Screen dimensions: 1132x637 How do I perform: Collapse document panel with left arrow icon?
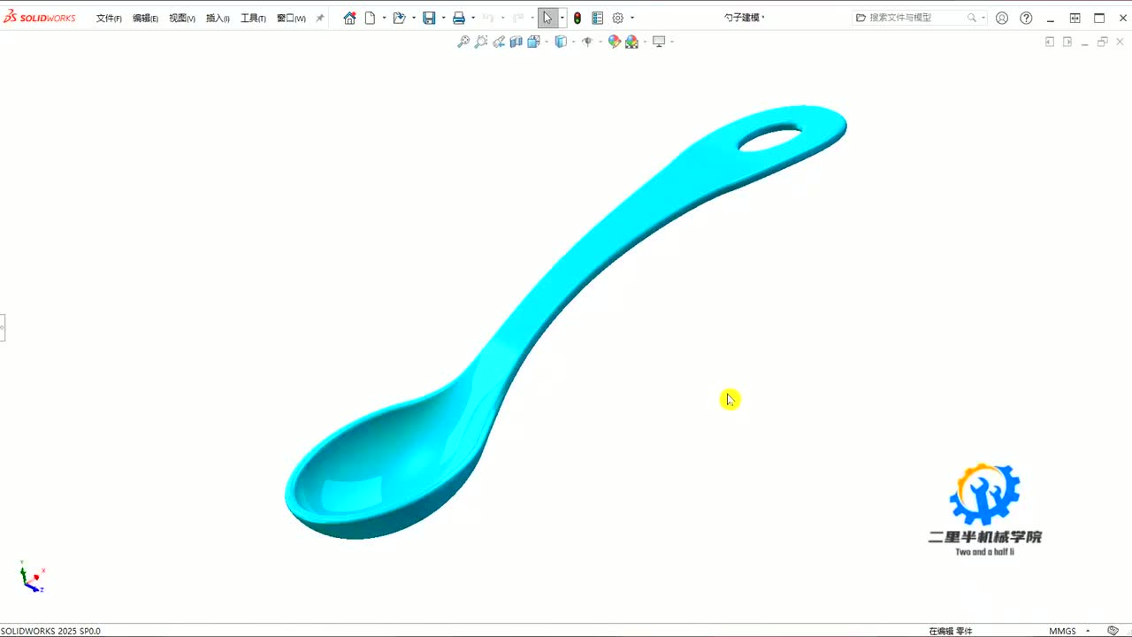(1050, 42)
